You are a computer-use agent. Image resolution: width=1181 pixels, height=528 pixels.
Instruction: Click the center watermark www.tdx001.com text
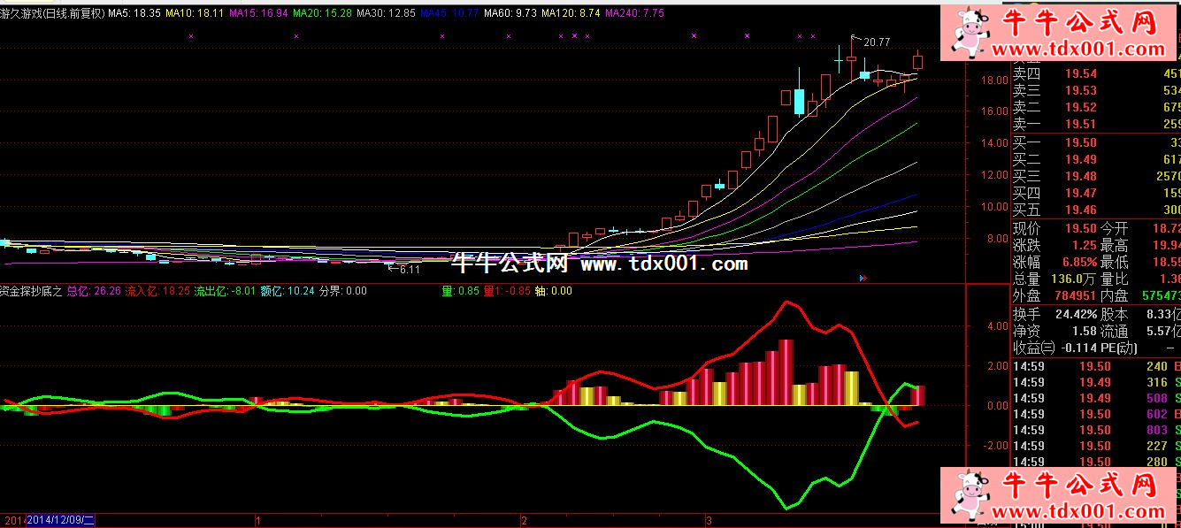(x=663, y=264)
